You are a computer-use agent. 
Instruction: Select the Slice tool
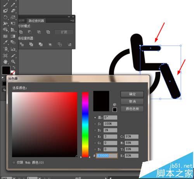pyautogui.click(x=13, y=56)
